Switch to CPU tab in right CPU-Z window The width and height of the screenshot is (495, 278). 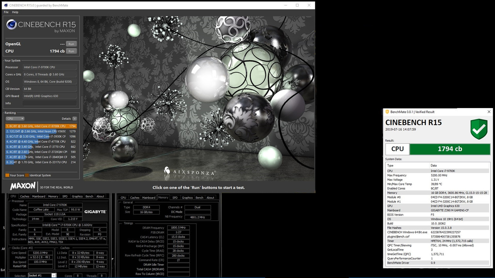(123, 198)
